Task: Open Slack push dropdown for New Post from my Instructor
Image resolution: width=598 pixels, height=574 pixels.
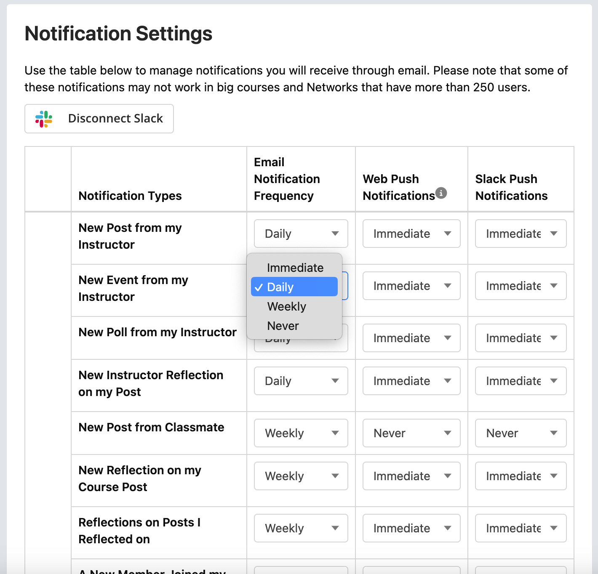Action: tap(521, 234)
